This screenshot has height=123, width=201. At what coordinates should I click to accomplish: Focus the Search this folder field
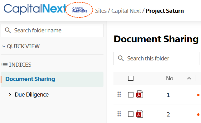(156, 59)
